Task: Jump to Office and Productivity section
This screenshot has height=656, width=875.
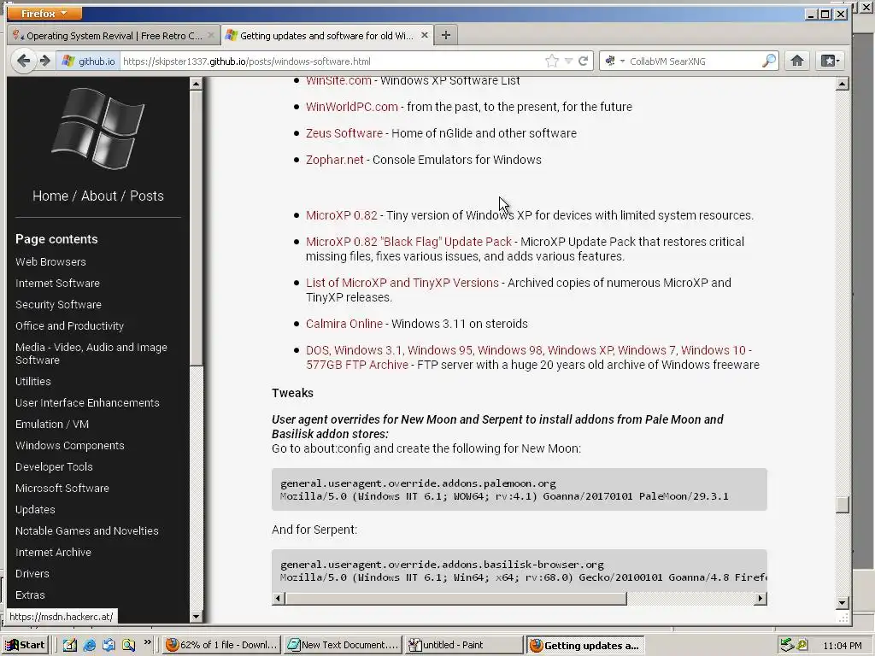Action: (69, 325)
